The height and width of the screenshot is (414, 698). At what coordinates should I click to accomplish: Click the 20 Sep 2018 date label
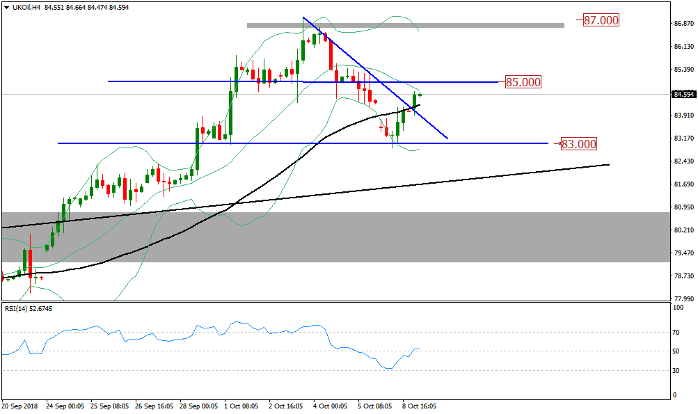click(19, 404)
